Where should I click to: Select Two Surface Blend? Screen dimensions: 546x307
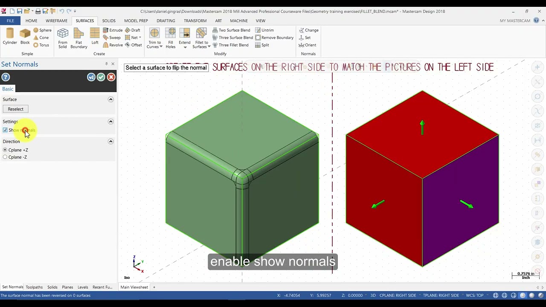pyautogui.click(x=231, y=30)
